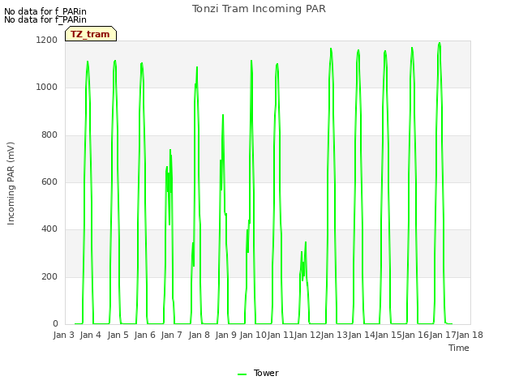Click the 400 y-axis tick label

click(x=49, y=229)
